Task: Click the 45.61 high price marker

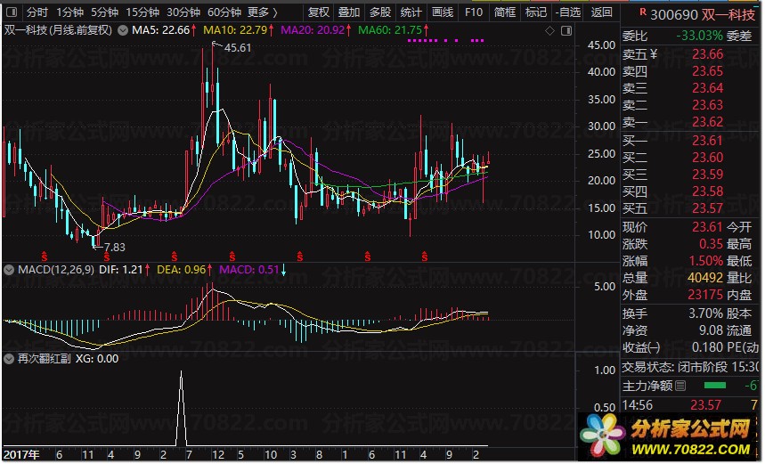Action: coord(238,48)
